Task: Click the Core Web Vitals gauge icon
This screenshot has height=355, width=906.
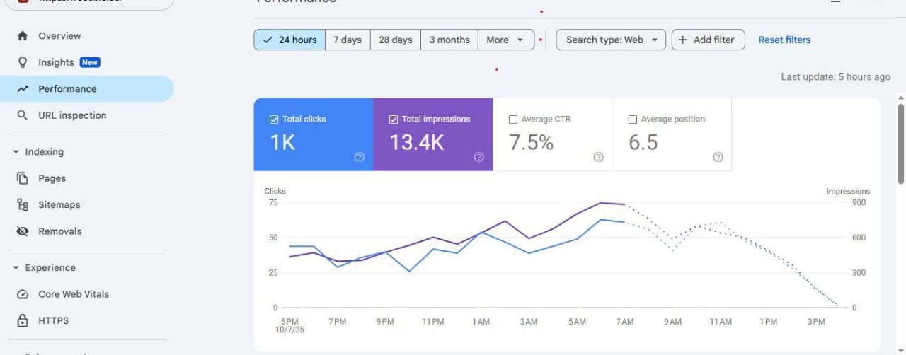Action: pos(23,294)
